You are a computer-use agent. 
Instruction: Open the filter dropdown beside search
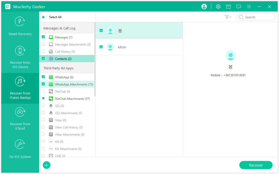[x=228, y=17]
